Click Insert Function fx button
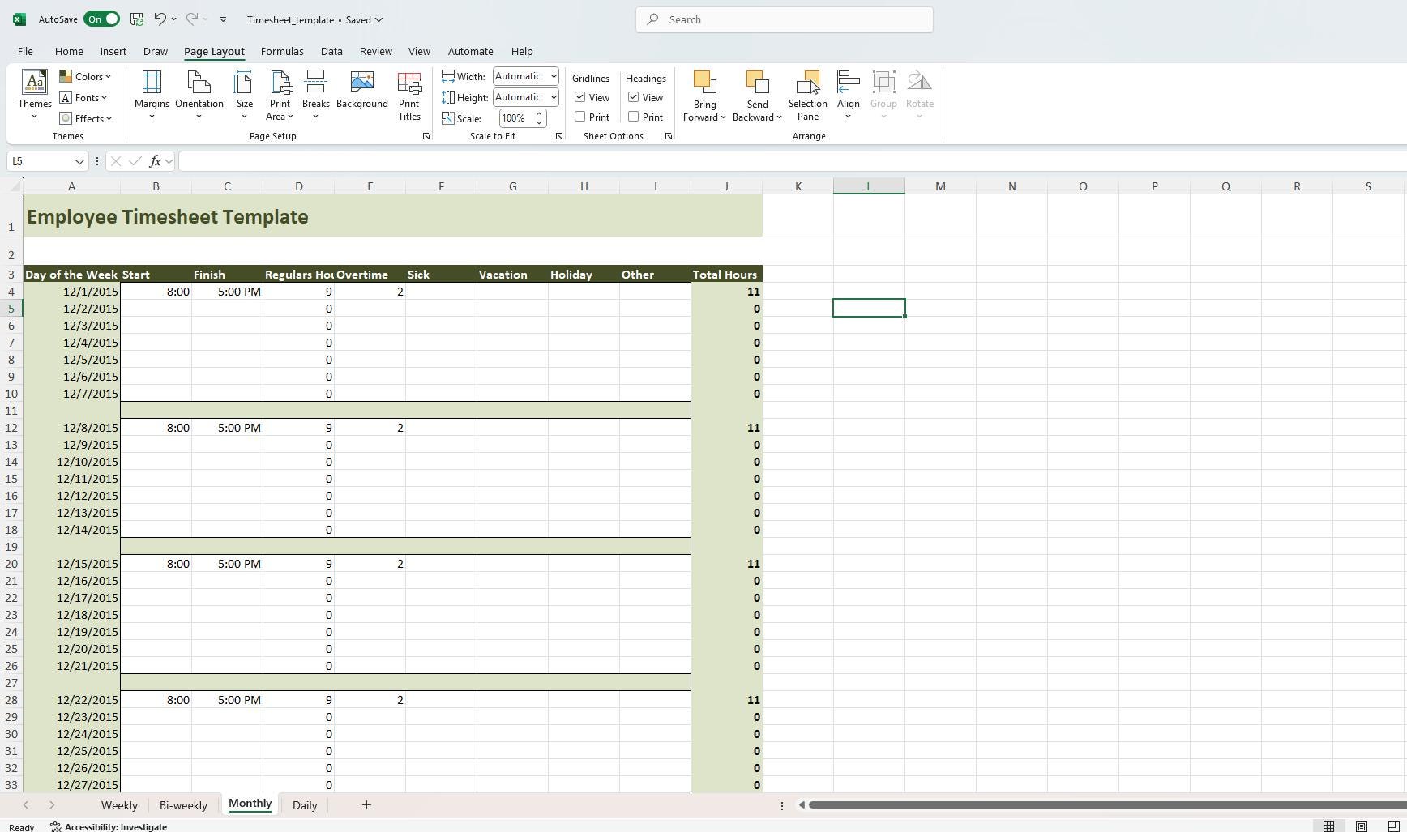Screen dimensions: 1407x832 tap(155, 161)
